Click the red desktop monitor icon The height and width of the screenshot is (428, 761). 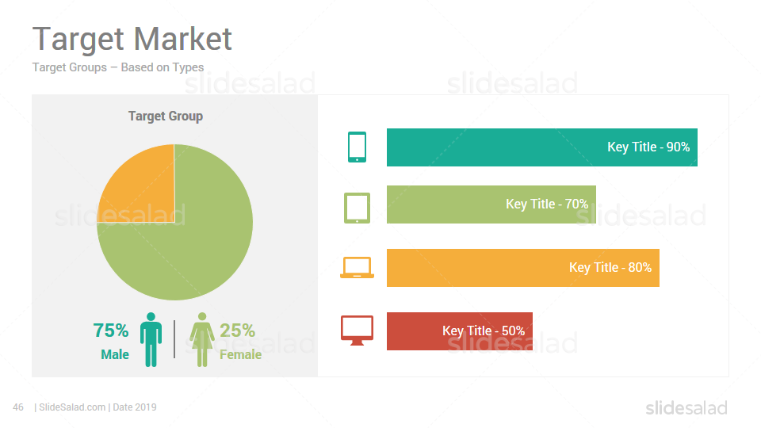click(357, 331)
